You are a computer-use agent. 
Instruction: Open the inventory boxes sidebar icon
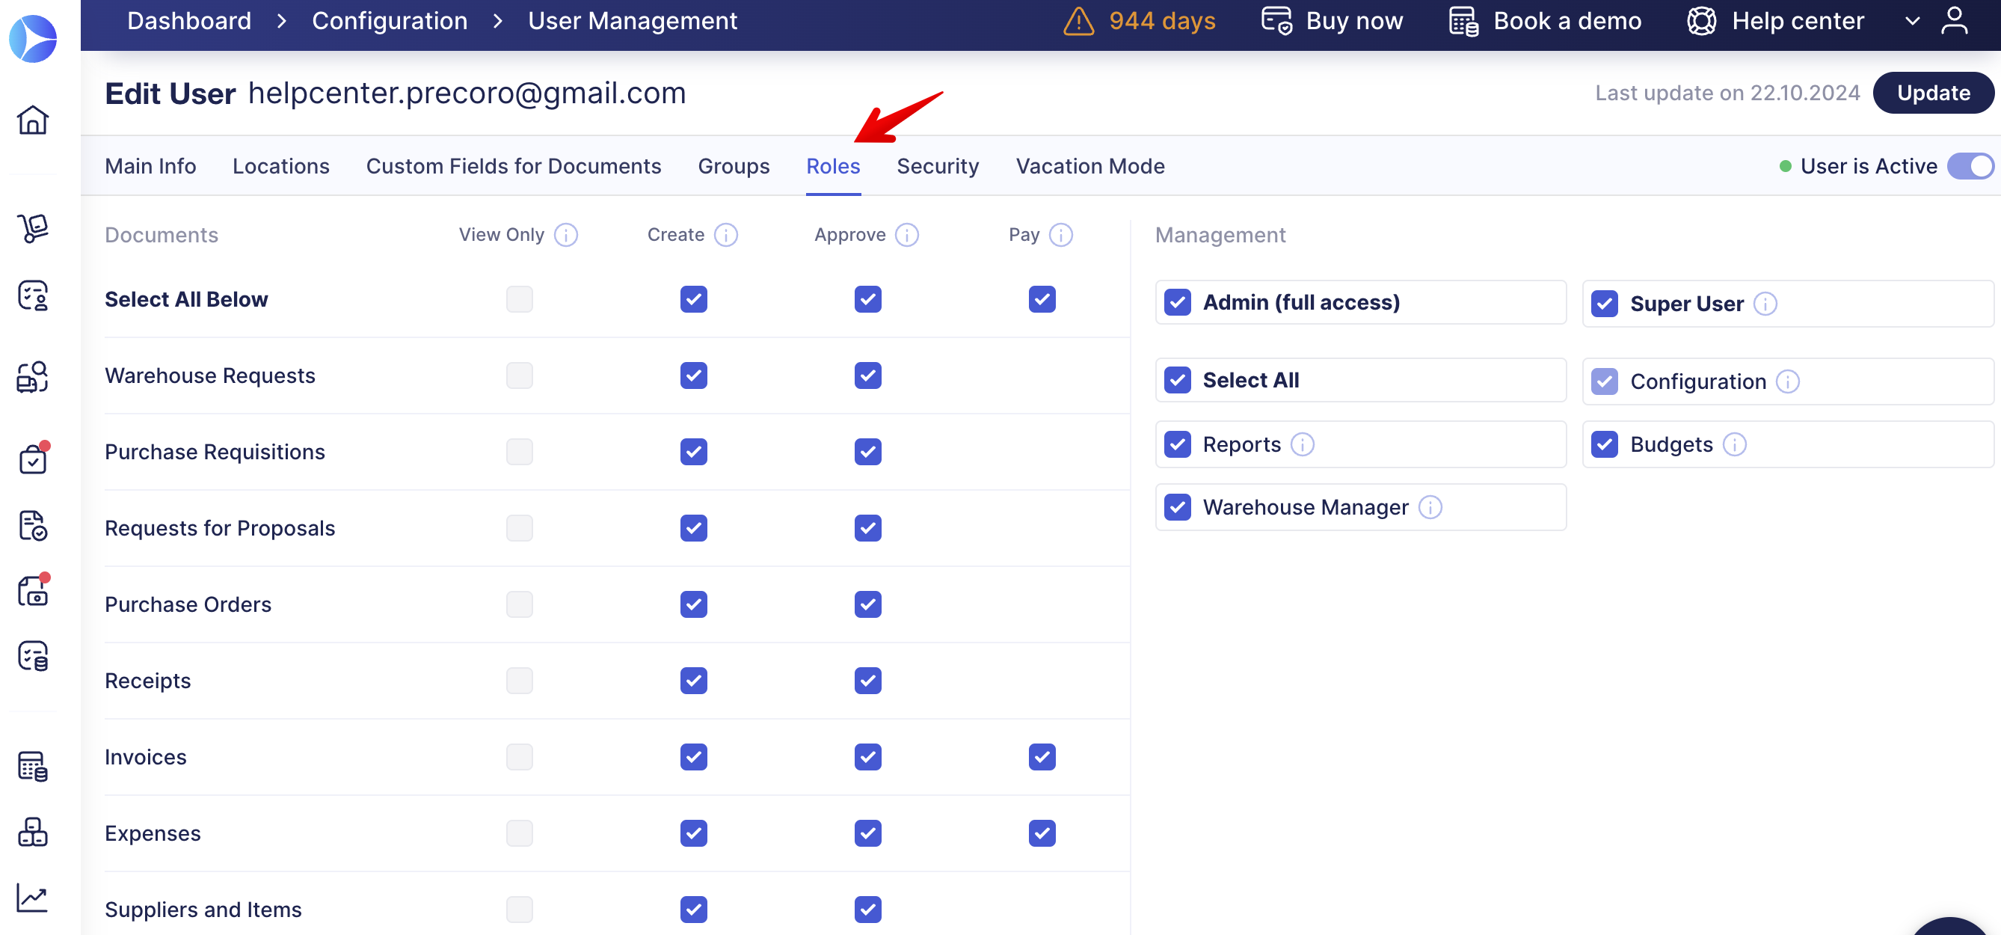33,832
